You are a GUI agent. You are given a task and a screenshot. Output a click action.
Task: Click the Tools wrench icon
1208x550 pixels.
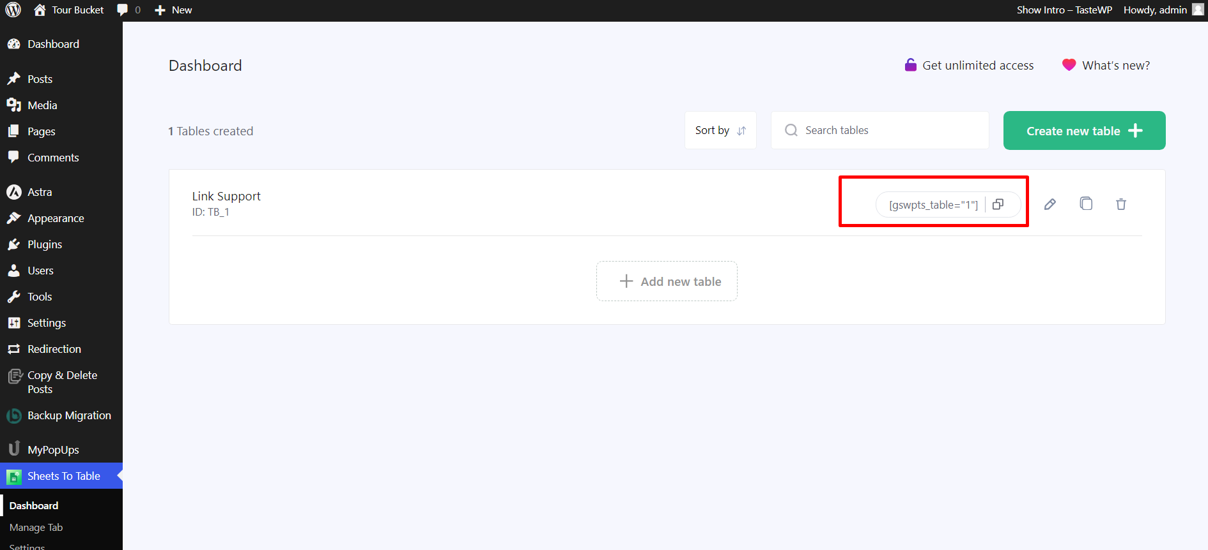pos(13,297)
